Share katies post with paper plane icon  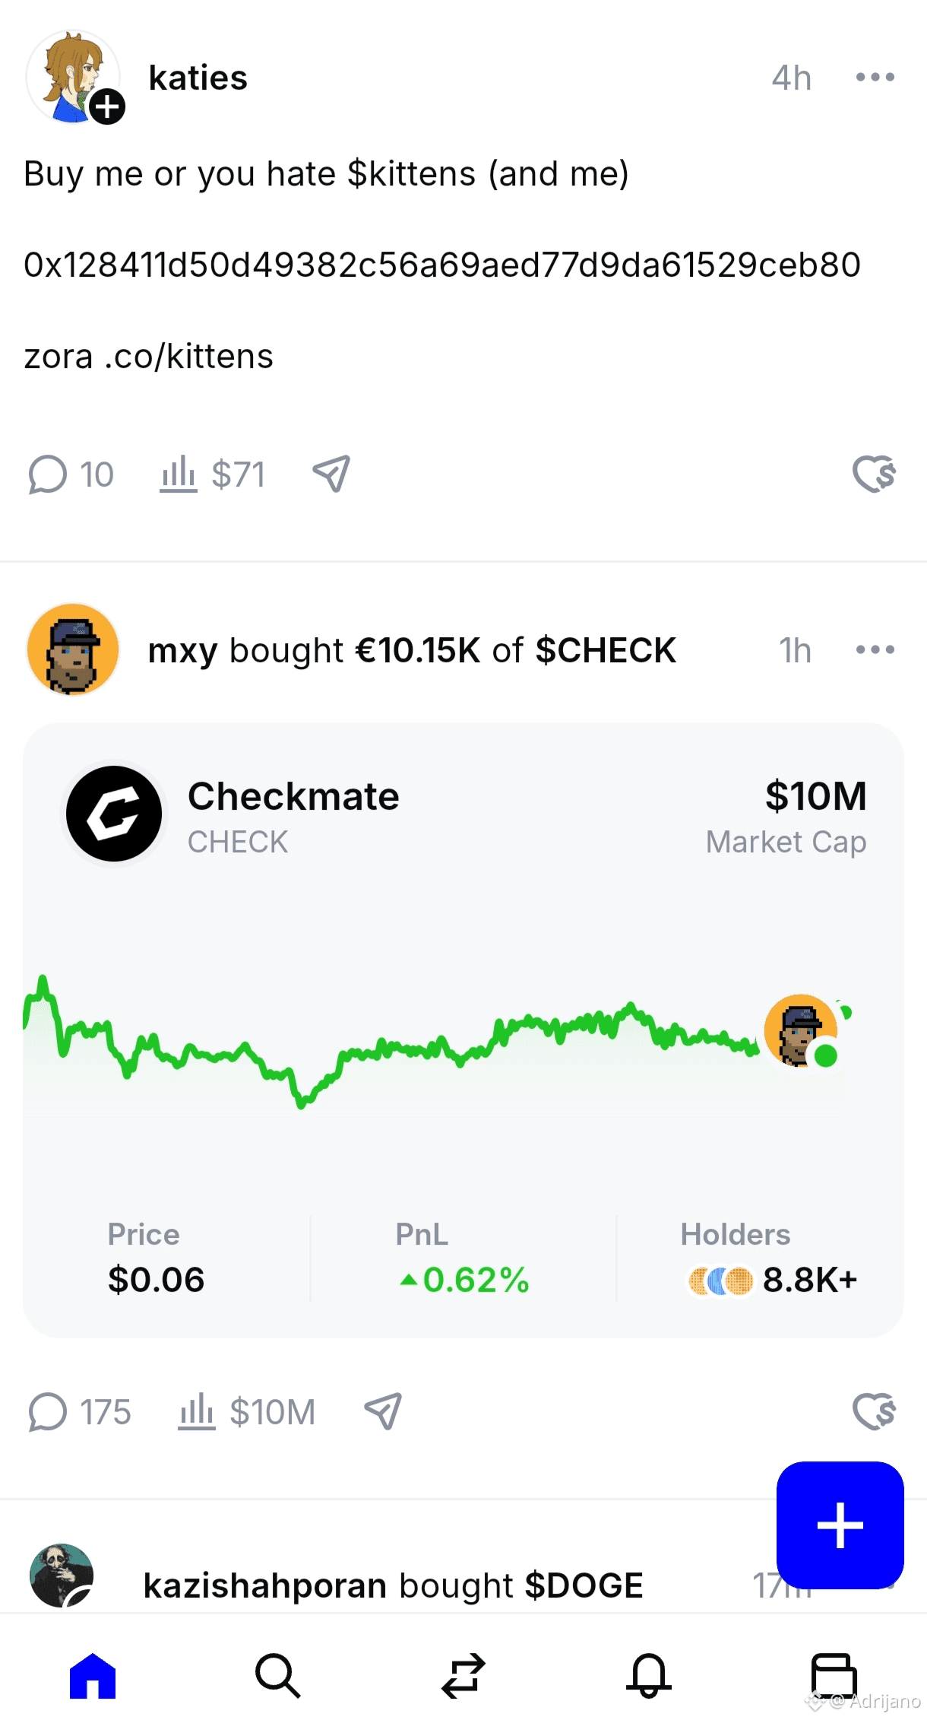pos(331,474)
